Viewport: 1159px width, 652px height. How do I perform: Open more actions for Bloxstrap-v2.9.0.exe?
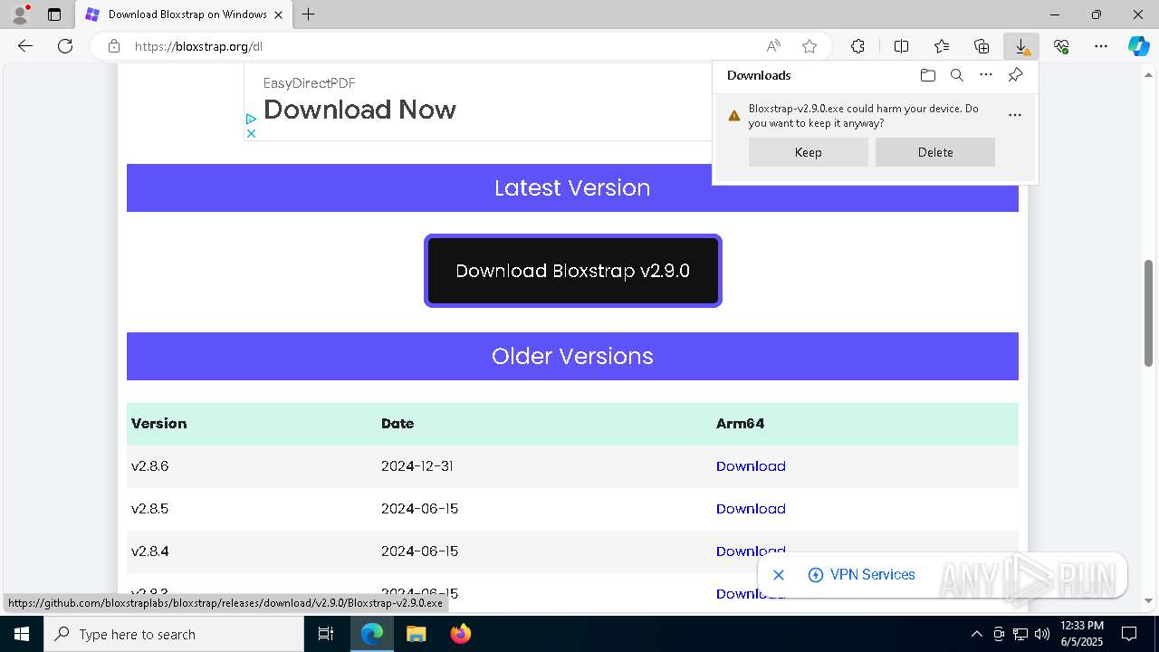tap(1015, 115)
